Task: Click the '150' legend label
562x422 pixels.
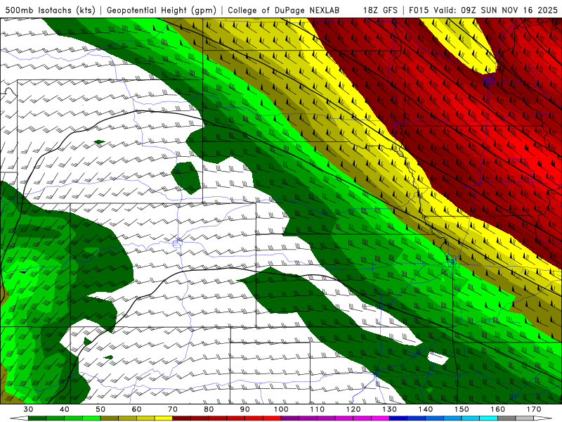Action: pyautogui.click(x=462, y=409)
